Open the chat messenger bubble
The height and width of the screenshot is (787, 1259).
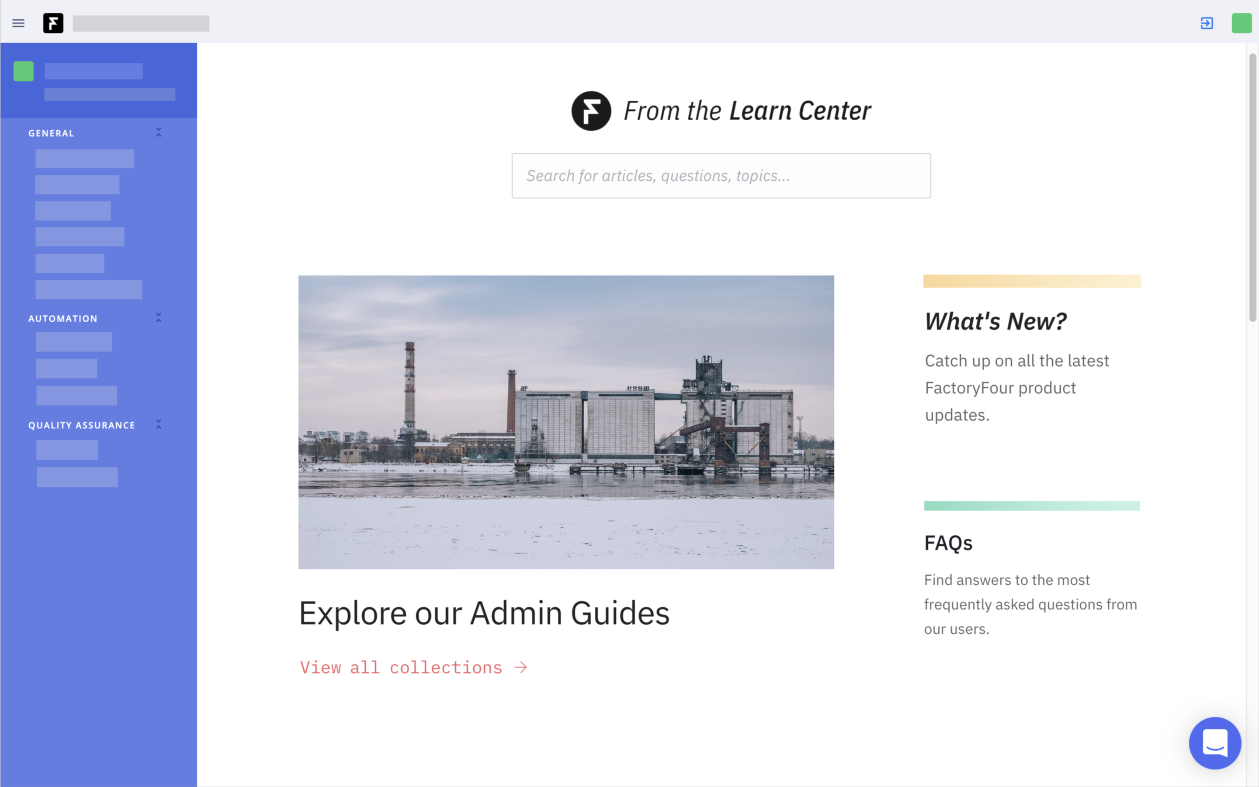(1215, 743)
